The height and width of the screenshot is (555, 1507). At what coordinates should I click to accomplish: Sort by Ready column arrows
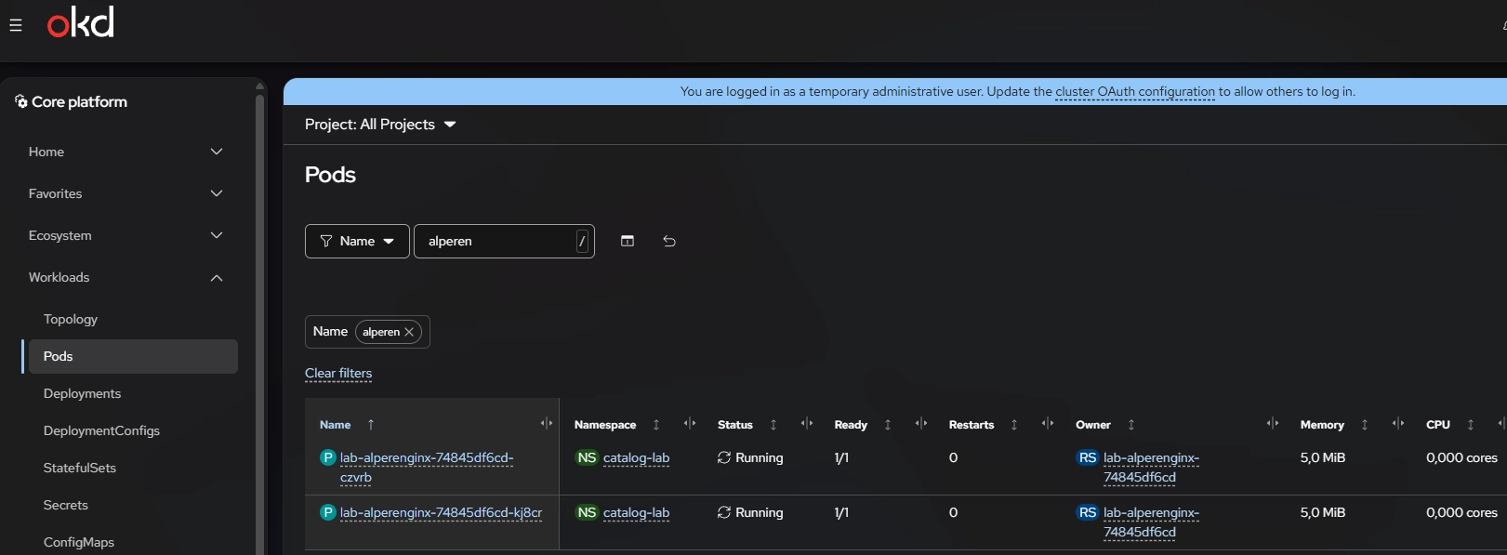click(888, 425)
